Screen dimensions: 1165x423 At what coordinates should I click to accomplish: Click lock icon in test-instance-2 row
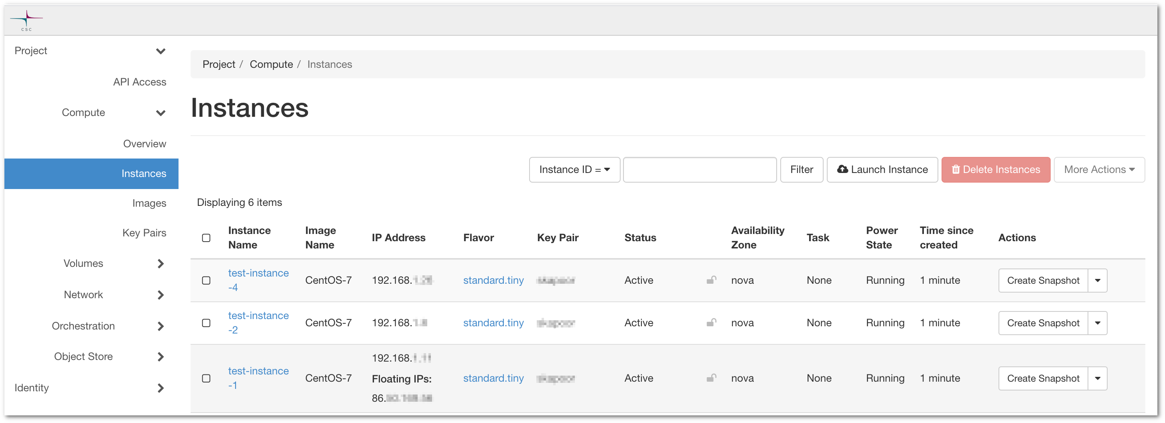pos(711,323)
